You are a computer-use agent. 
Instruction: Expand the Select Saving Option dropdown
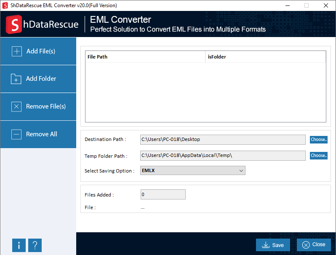(192, 170)
